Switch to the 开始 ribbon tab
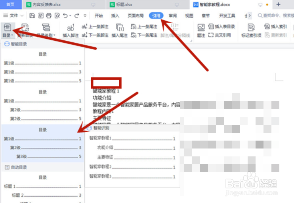The height and width of the screenshot is (203, 294). click(99, 16)
